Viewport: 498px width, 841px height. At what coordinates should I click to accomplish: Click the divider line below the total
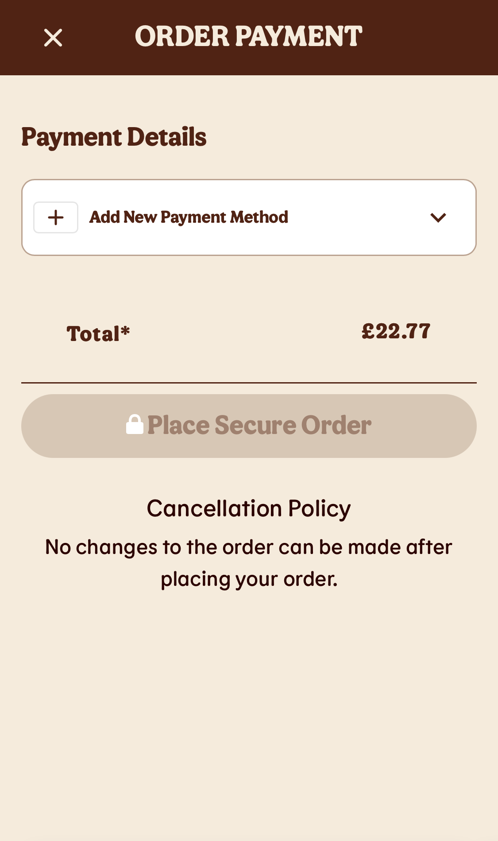(x=249, y=383)
